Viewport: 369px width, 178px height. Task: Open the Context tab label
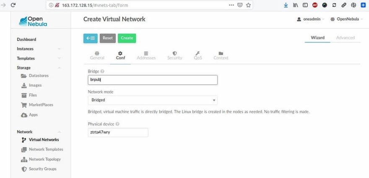pos(221,58)
